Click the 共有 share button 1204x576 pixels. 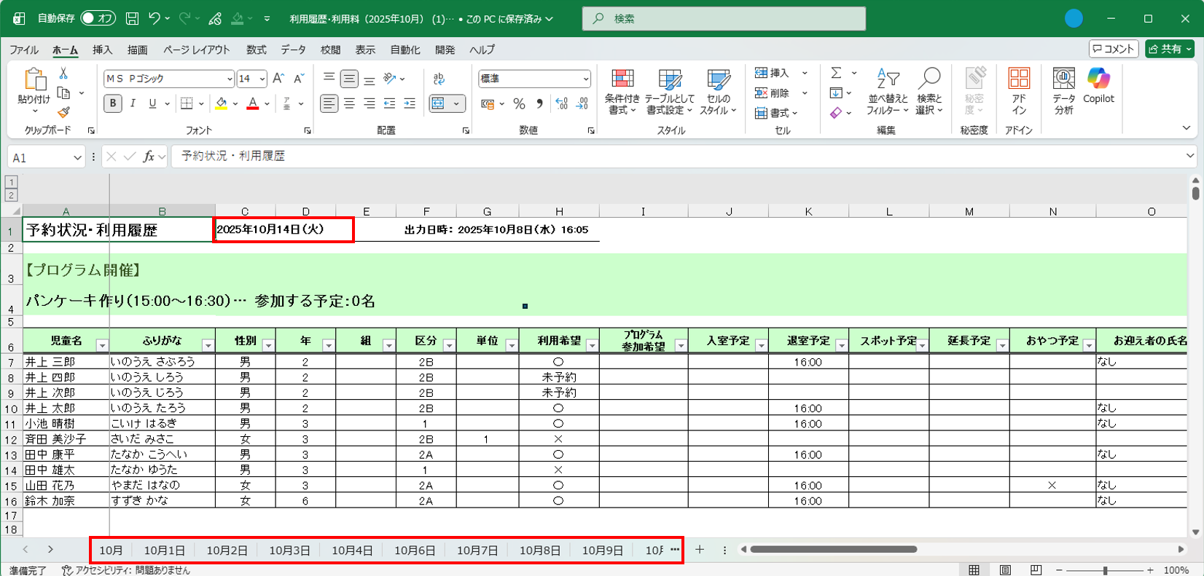click(1170, 49)
